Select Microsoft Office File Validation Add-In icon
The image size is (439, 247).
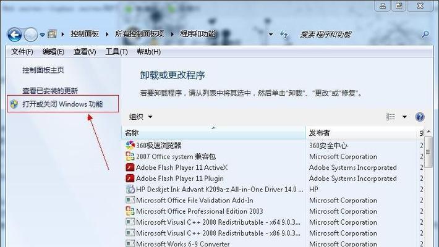[x=130, y=200]
